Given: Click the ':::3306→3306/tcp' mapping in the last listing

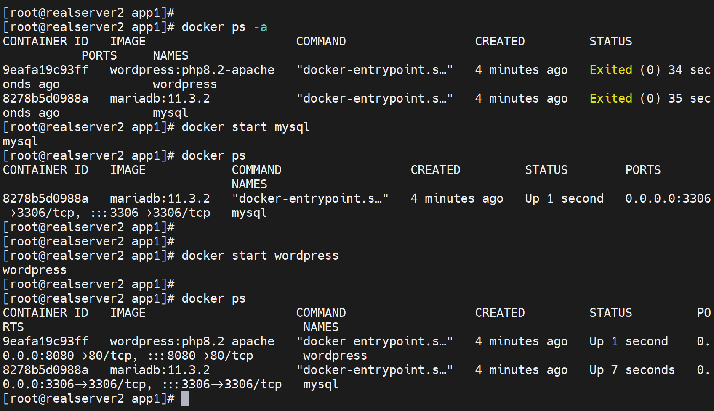Looking at the screenshot, I should coord(222,384).
